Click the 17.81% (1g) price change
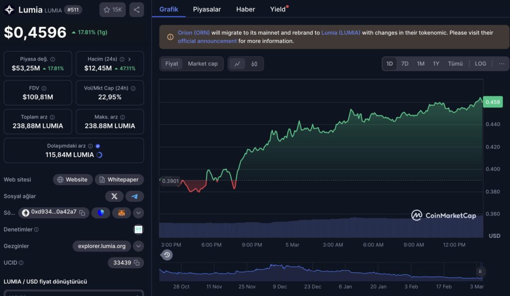Image resolution: width=510 pixels, height=296 pixels. click(90, 32)
